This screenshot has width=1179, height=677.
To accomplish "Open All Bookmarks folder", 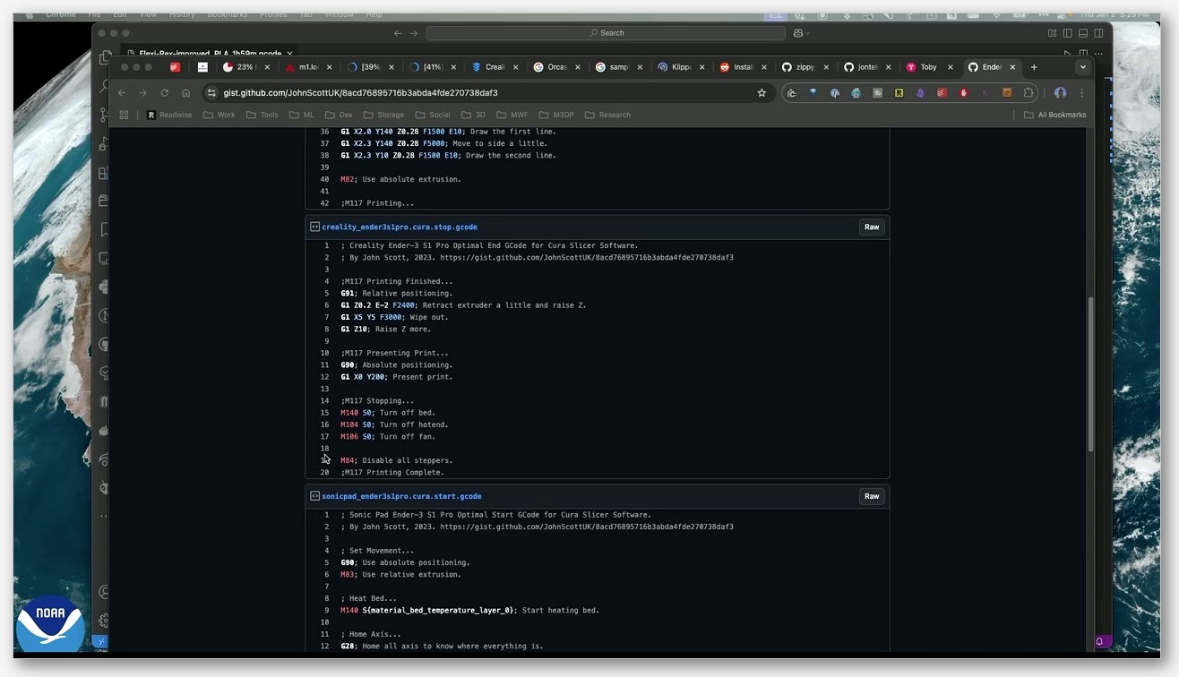I will [1055, 115].
